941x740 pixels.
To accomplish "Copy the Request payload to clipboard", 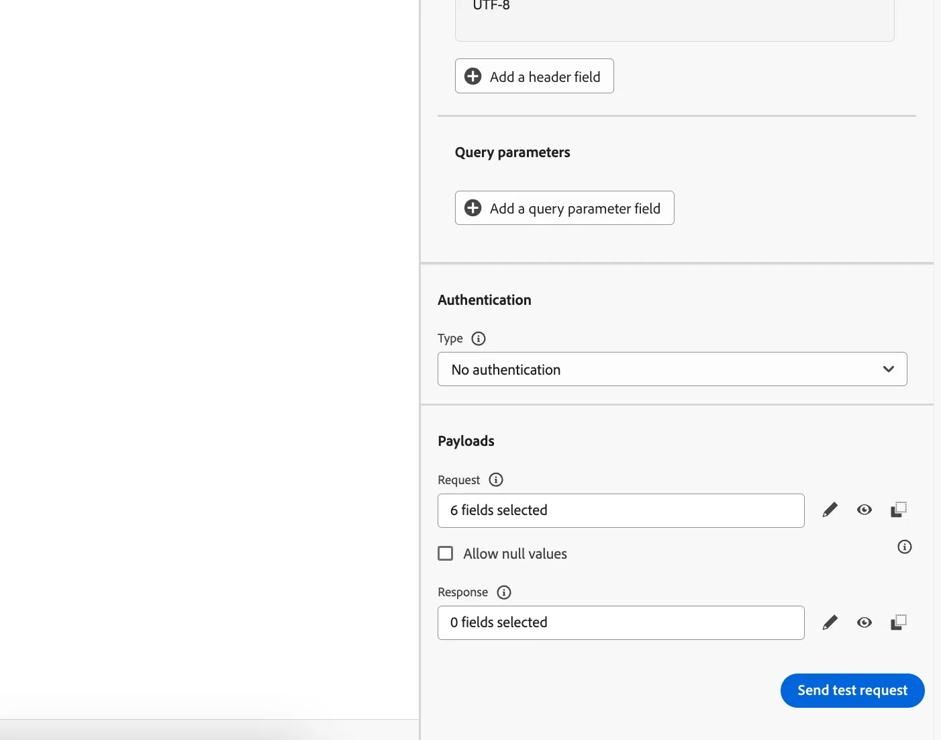I will (x=899, y=510).
